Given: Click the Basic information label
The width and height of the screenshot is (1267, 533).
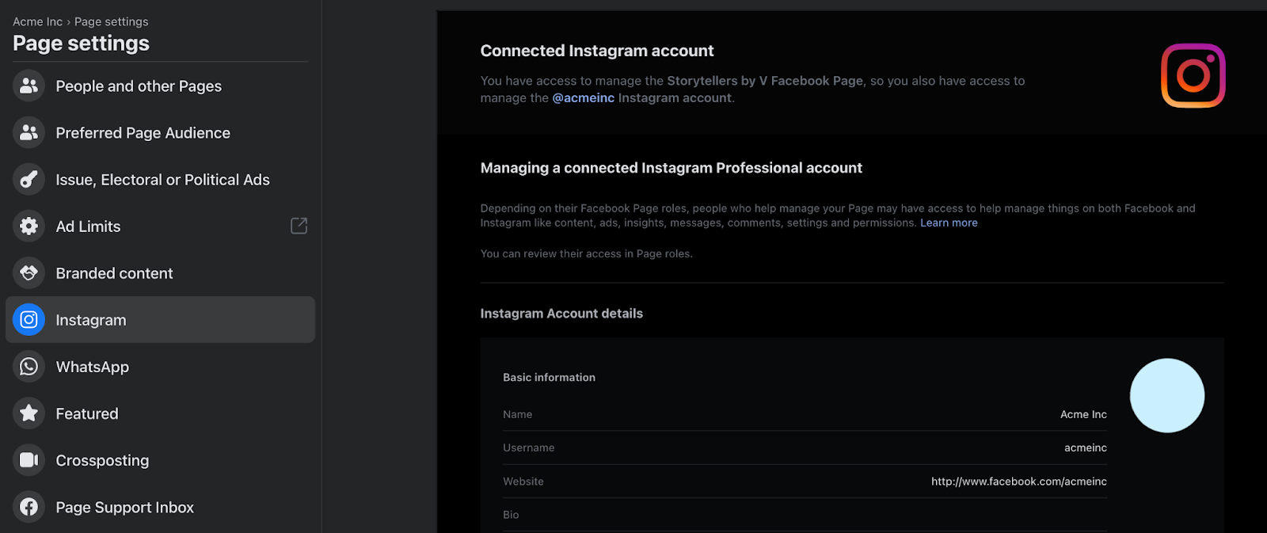Looking at the screenshot, I should [549, 377].
